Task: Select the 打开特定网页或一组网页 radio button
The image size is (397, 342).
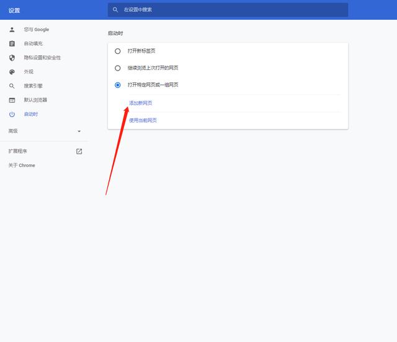Action: tap(118, 85)
